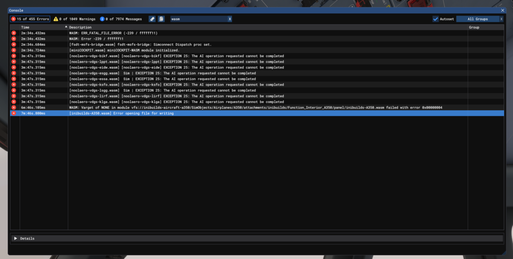Click the copy log to clipboard icon
This screenshot has height=259, width=513.
click(161, 19)
